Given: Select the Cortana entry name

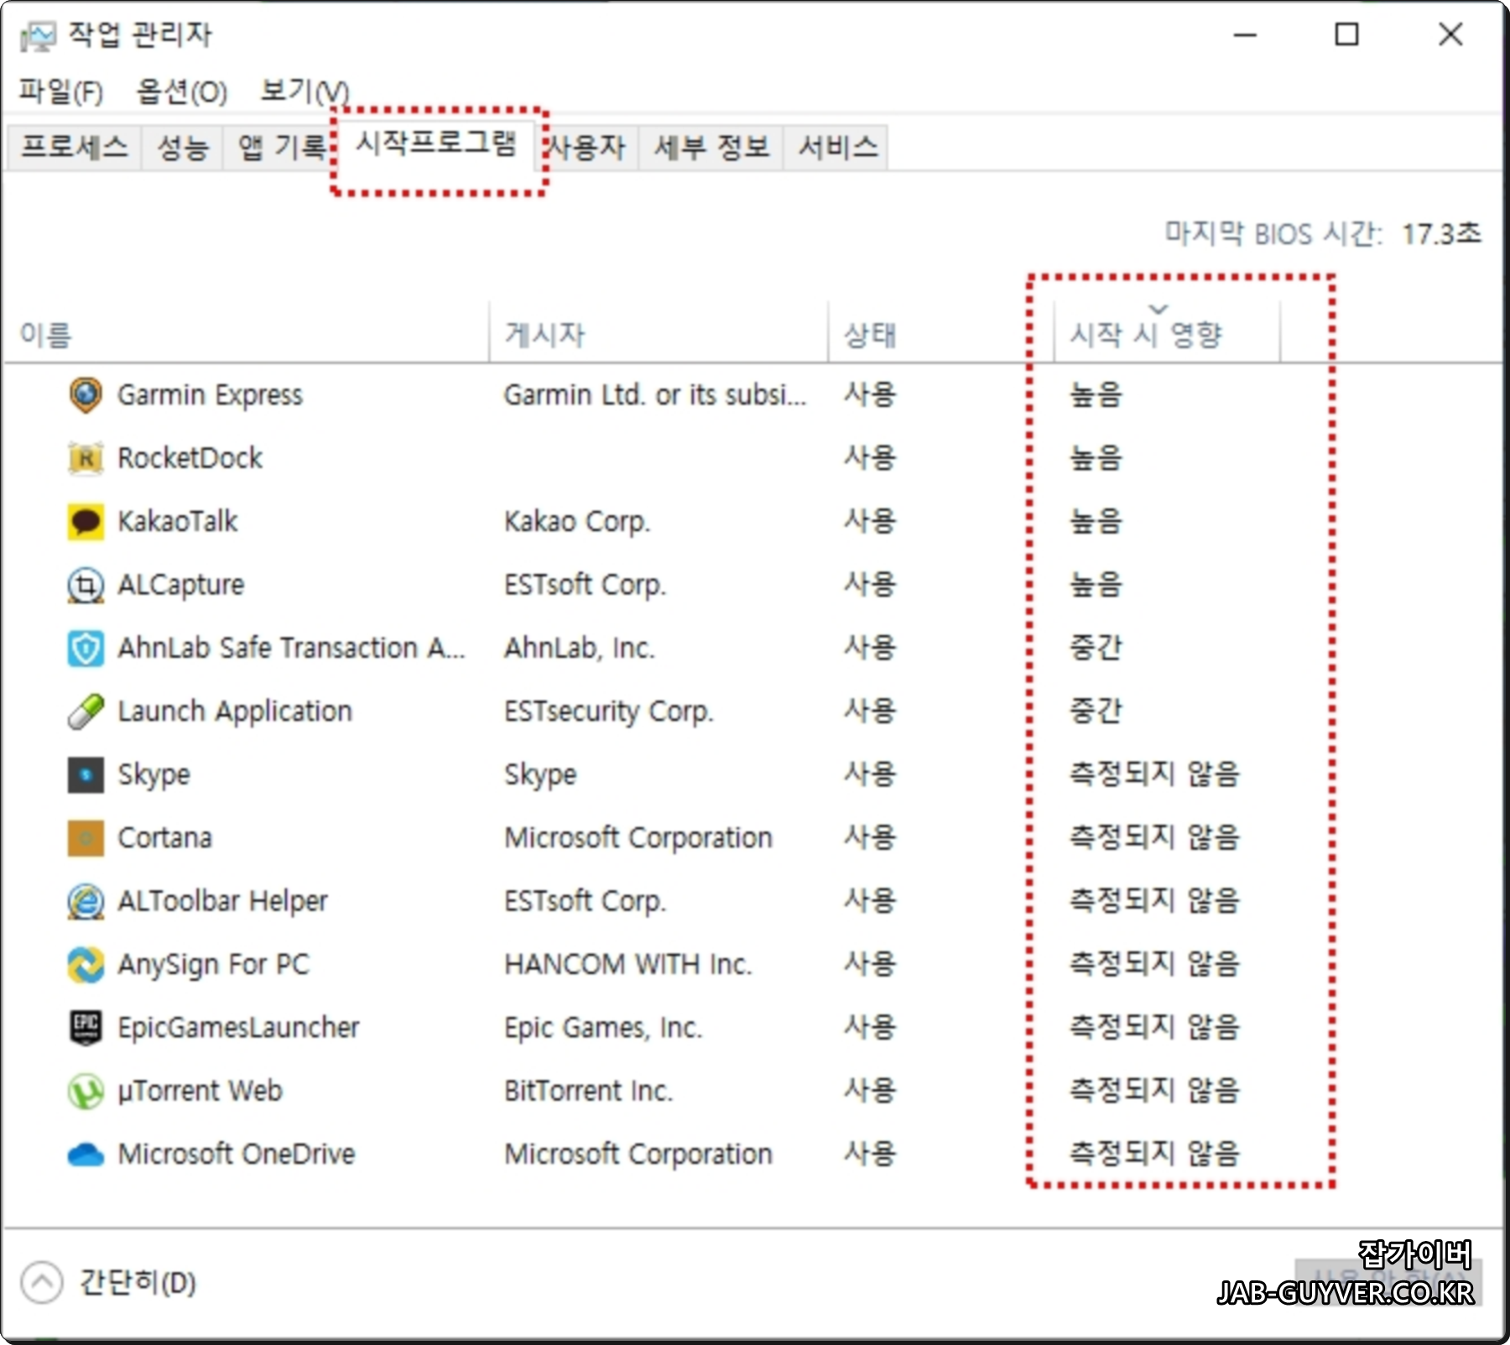Looking at the screenshot, I should pos(164,838).
